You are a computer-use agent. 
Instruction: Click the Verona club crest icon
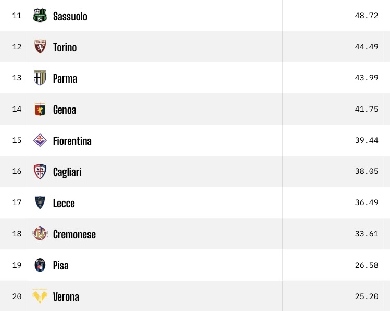point(40,296)
